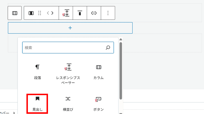This screenshot has width=204, height=114.
Task: Insert the ボタン button block
Action: point(99,104)
